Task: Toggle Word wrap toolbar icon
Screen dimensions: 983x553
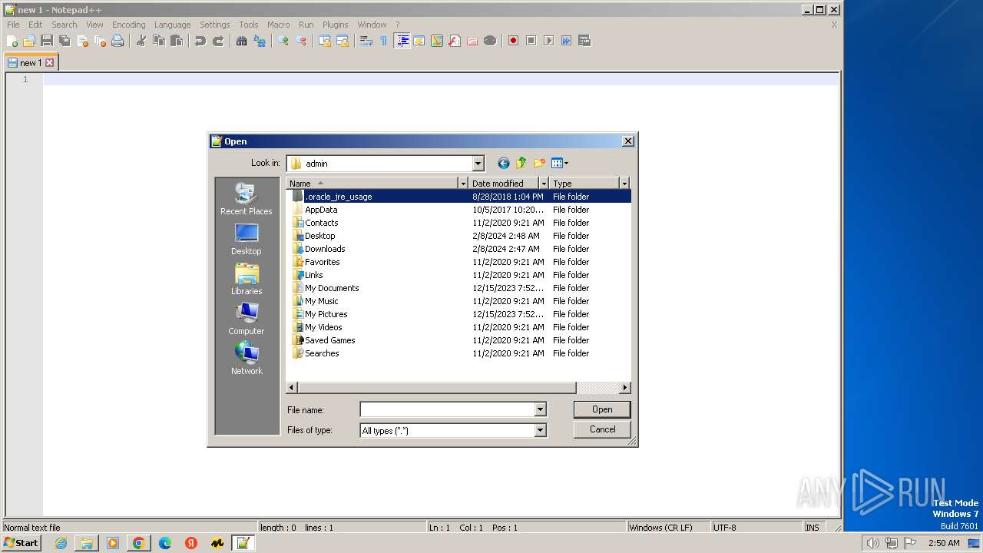Action: click(366, 41)
